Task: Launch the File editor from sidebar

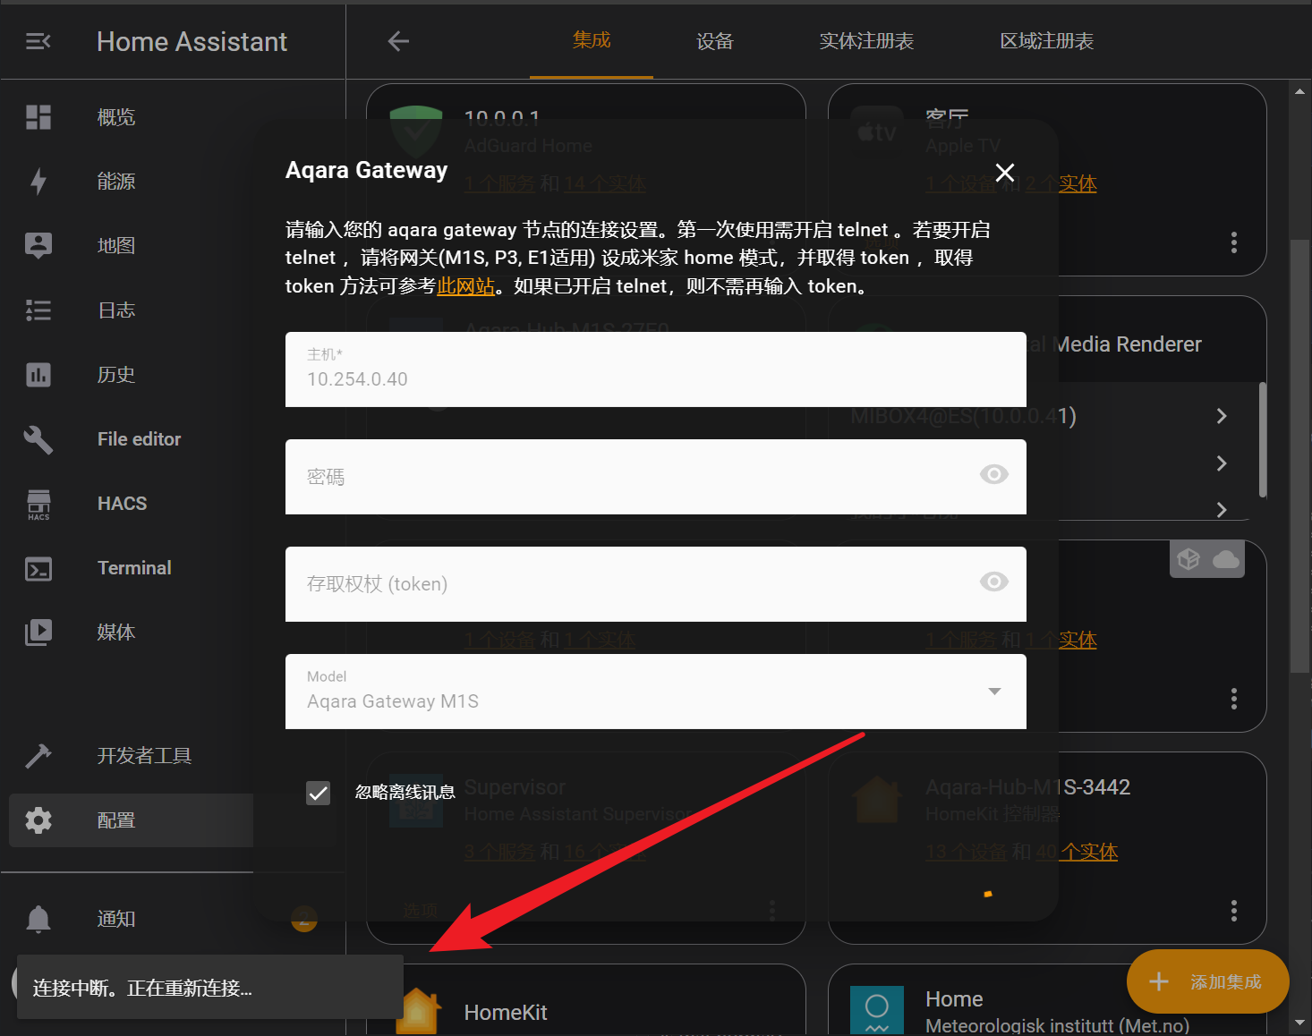Action: (x=139, y=438)
